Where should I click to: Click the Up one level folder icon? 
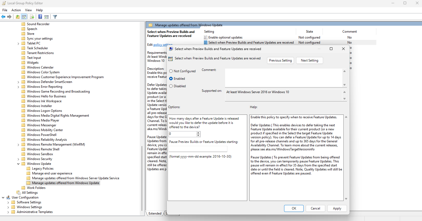tap(17, 17)
